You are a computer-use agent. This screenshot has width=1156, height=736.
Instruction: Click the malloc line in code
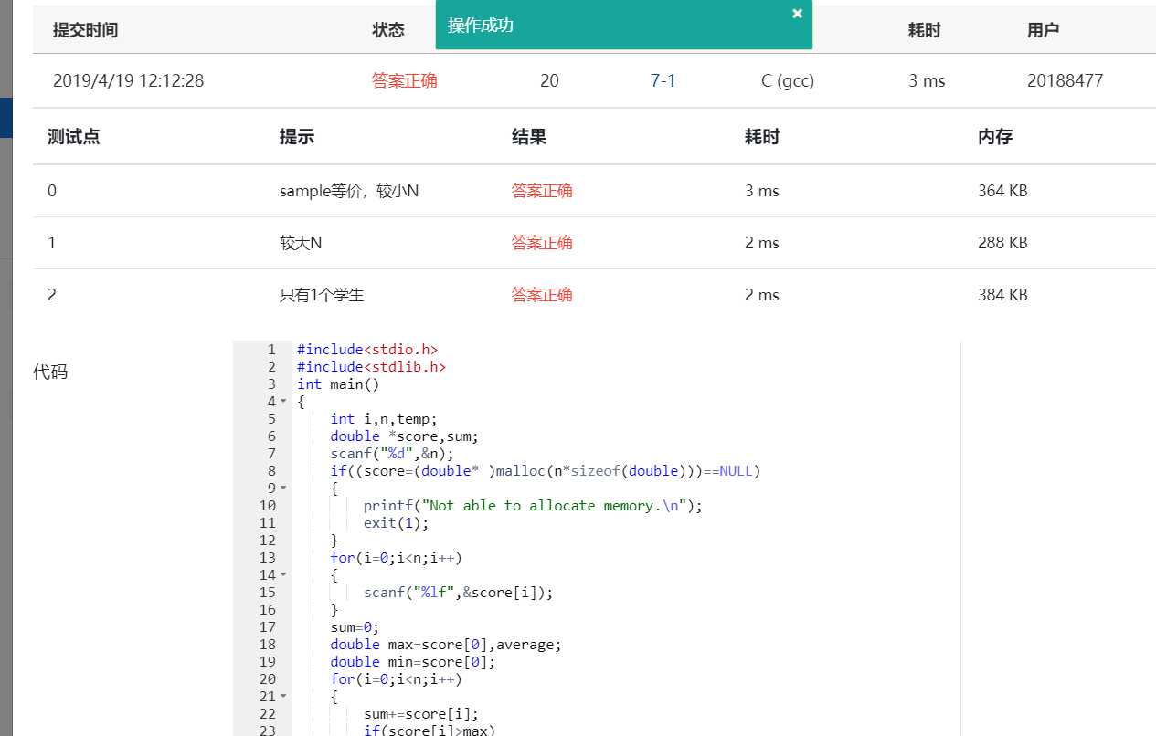(546, 471)
